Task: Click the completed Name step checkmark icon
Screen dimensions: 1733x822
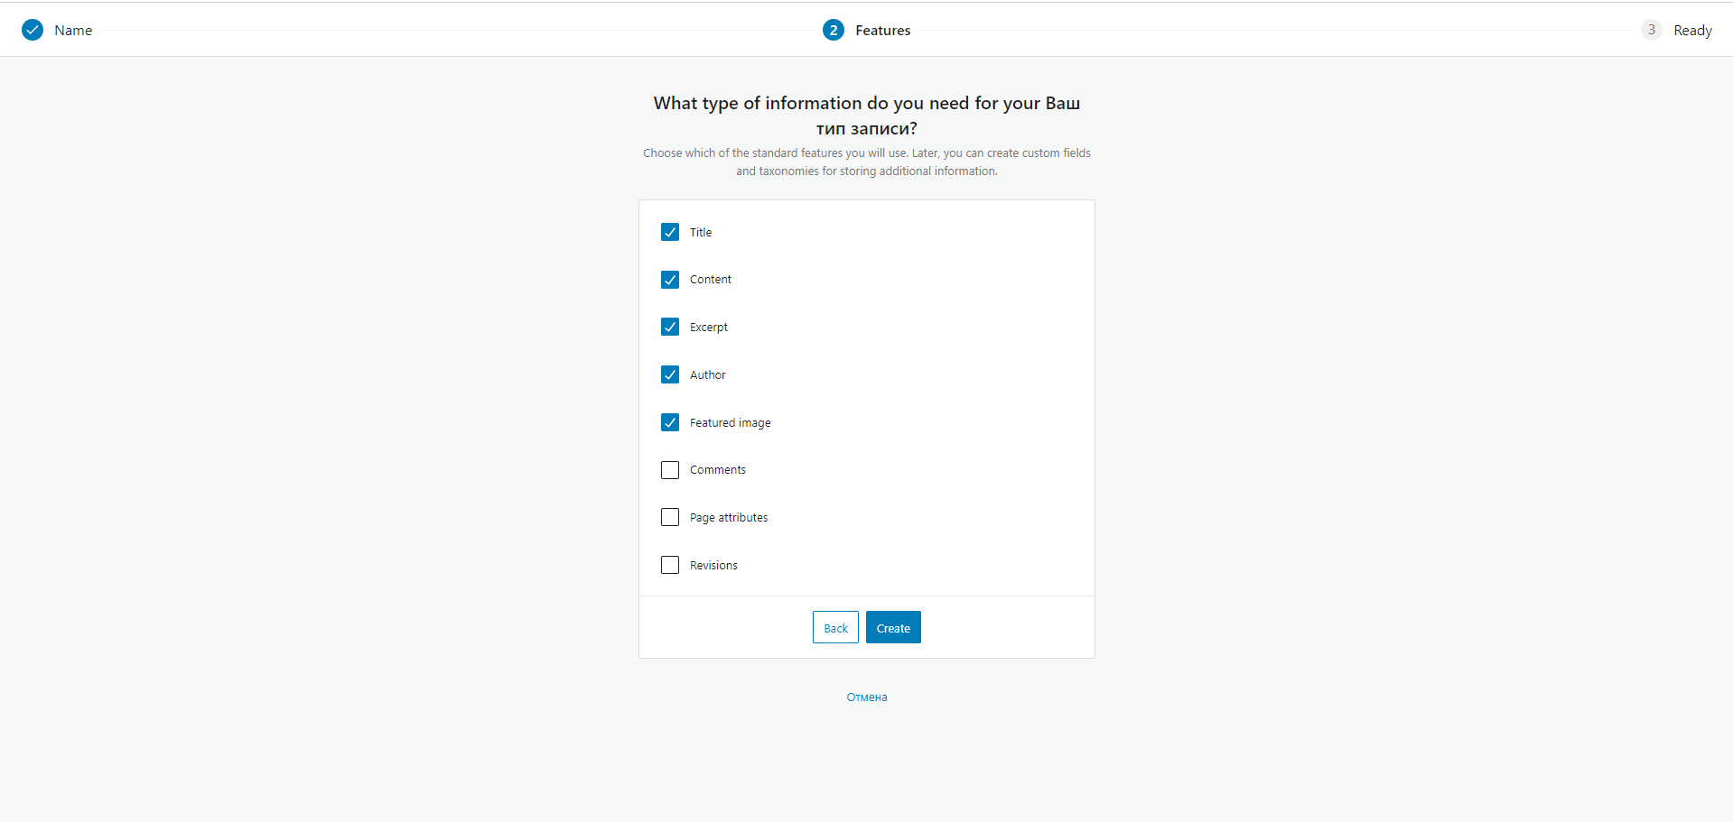Action: point(33,30)
